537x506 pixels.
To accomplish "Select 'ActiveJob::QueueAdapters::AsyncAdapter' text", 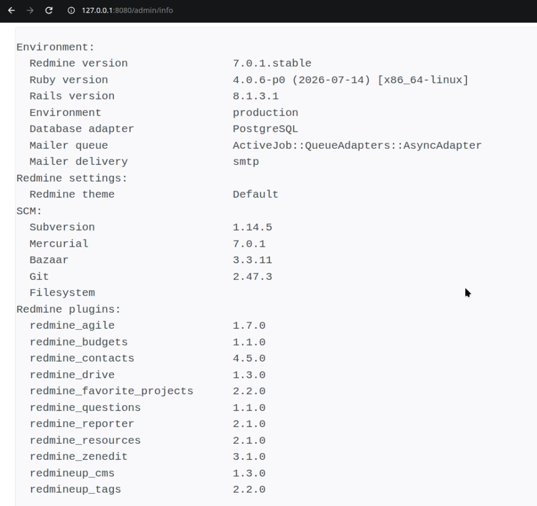I will click(357, 146).
